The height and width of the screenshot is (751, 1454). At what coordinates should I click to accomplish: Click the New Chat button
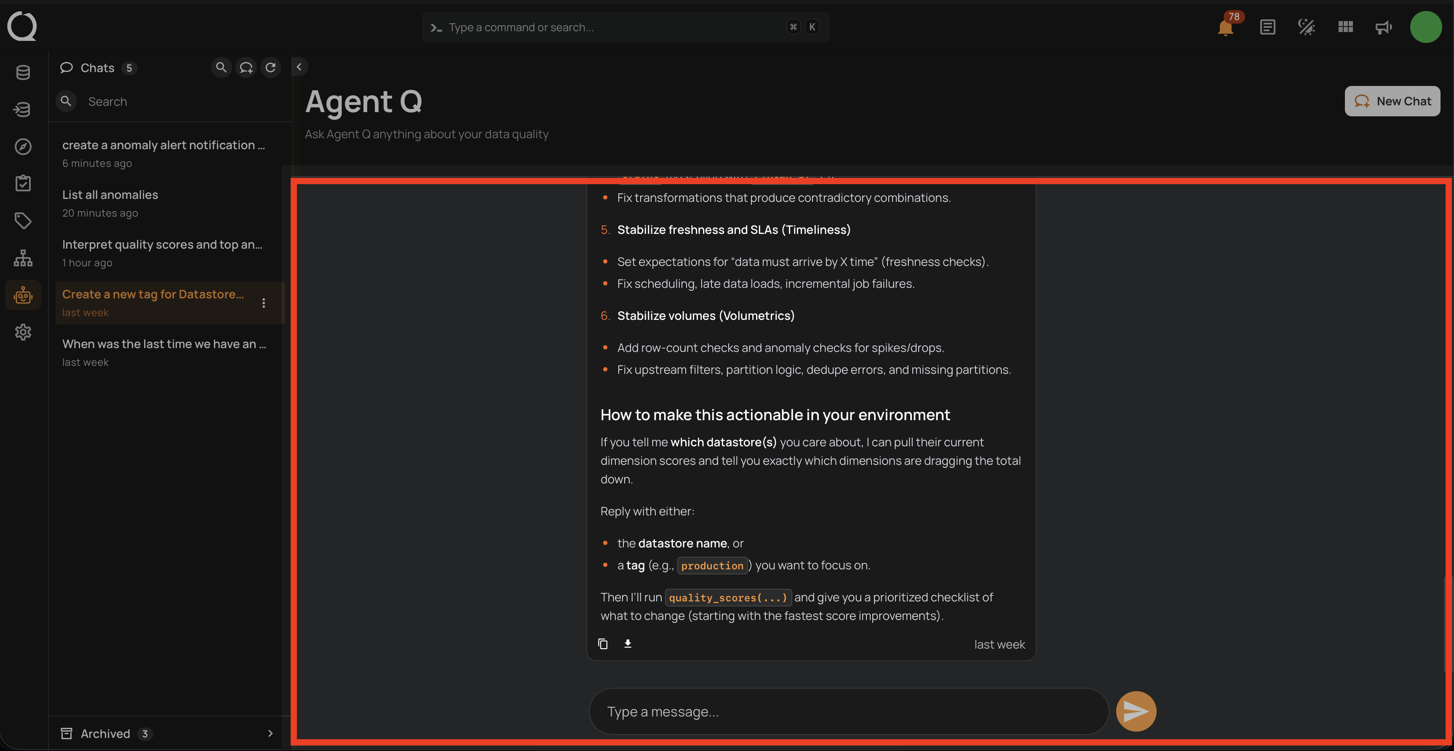coord(1392,101)
